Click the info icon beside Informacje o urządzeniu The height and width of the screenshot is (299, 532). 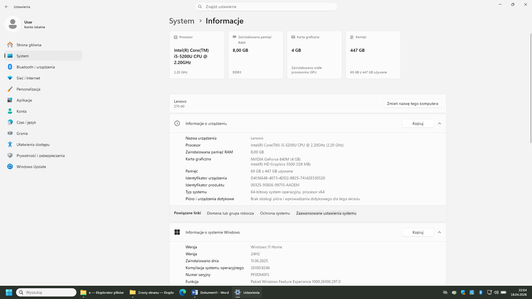tap(177, 124)
